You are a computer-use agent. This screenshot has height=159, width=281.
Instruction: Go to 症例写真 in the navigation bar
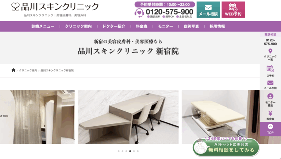pyautogui.click(x=191, y=27)
